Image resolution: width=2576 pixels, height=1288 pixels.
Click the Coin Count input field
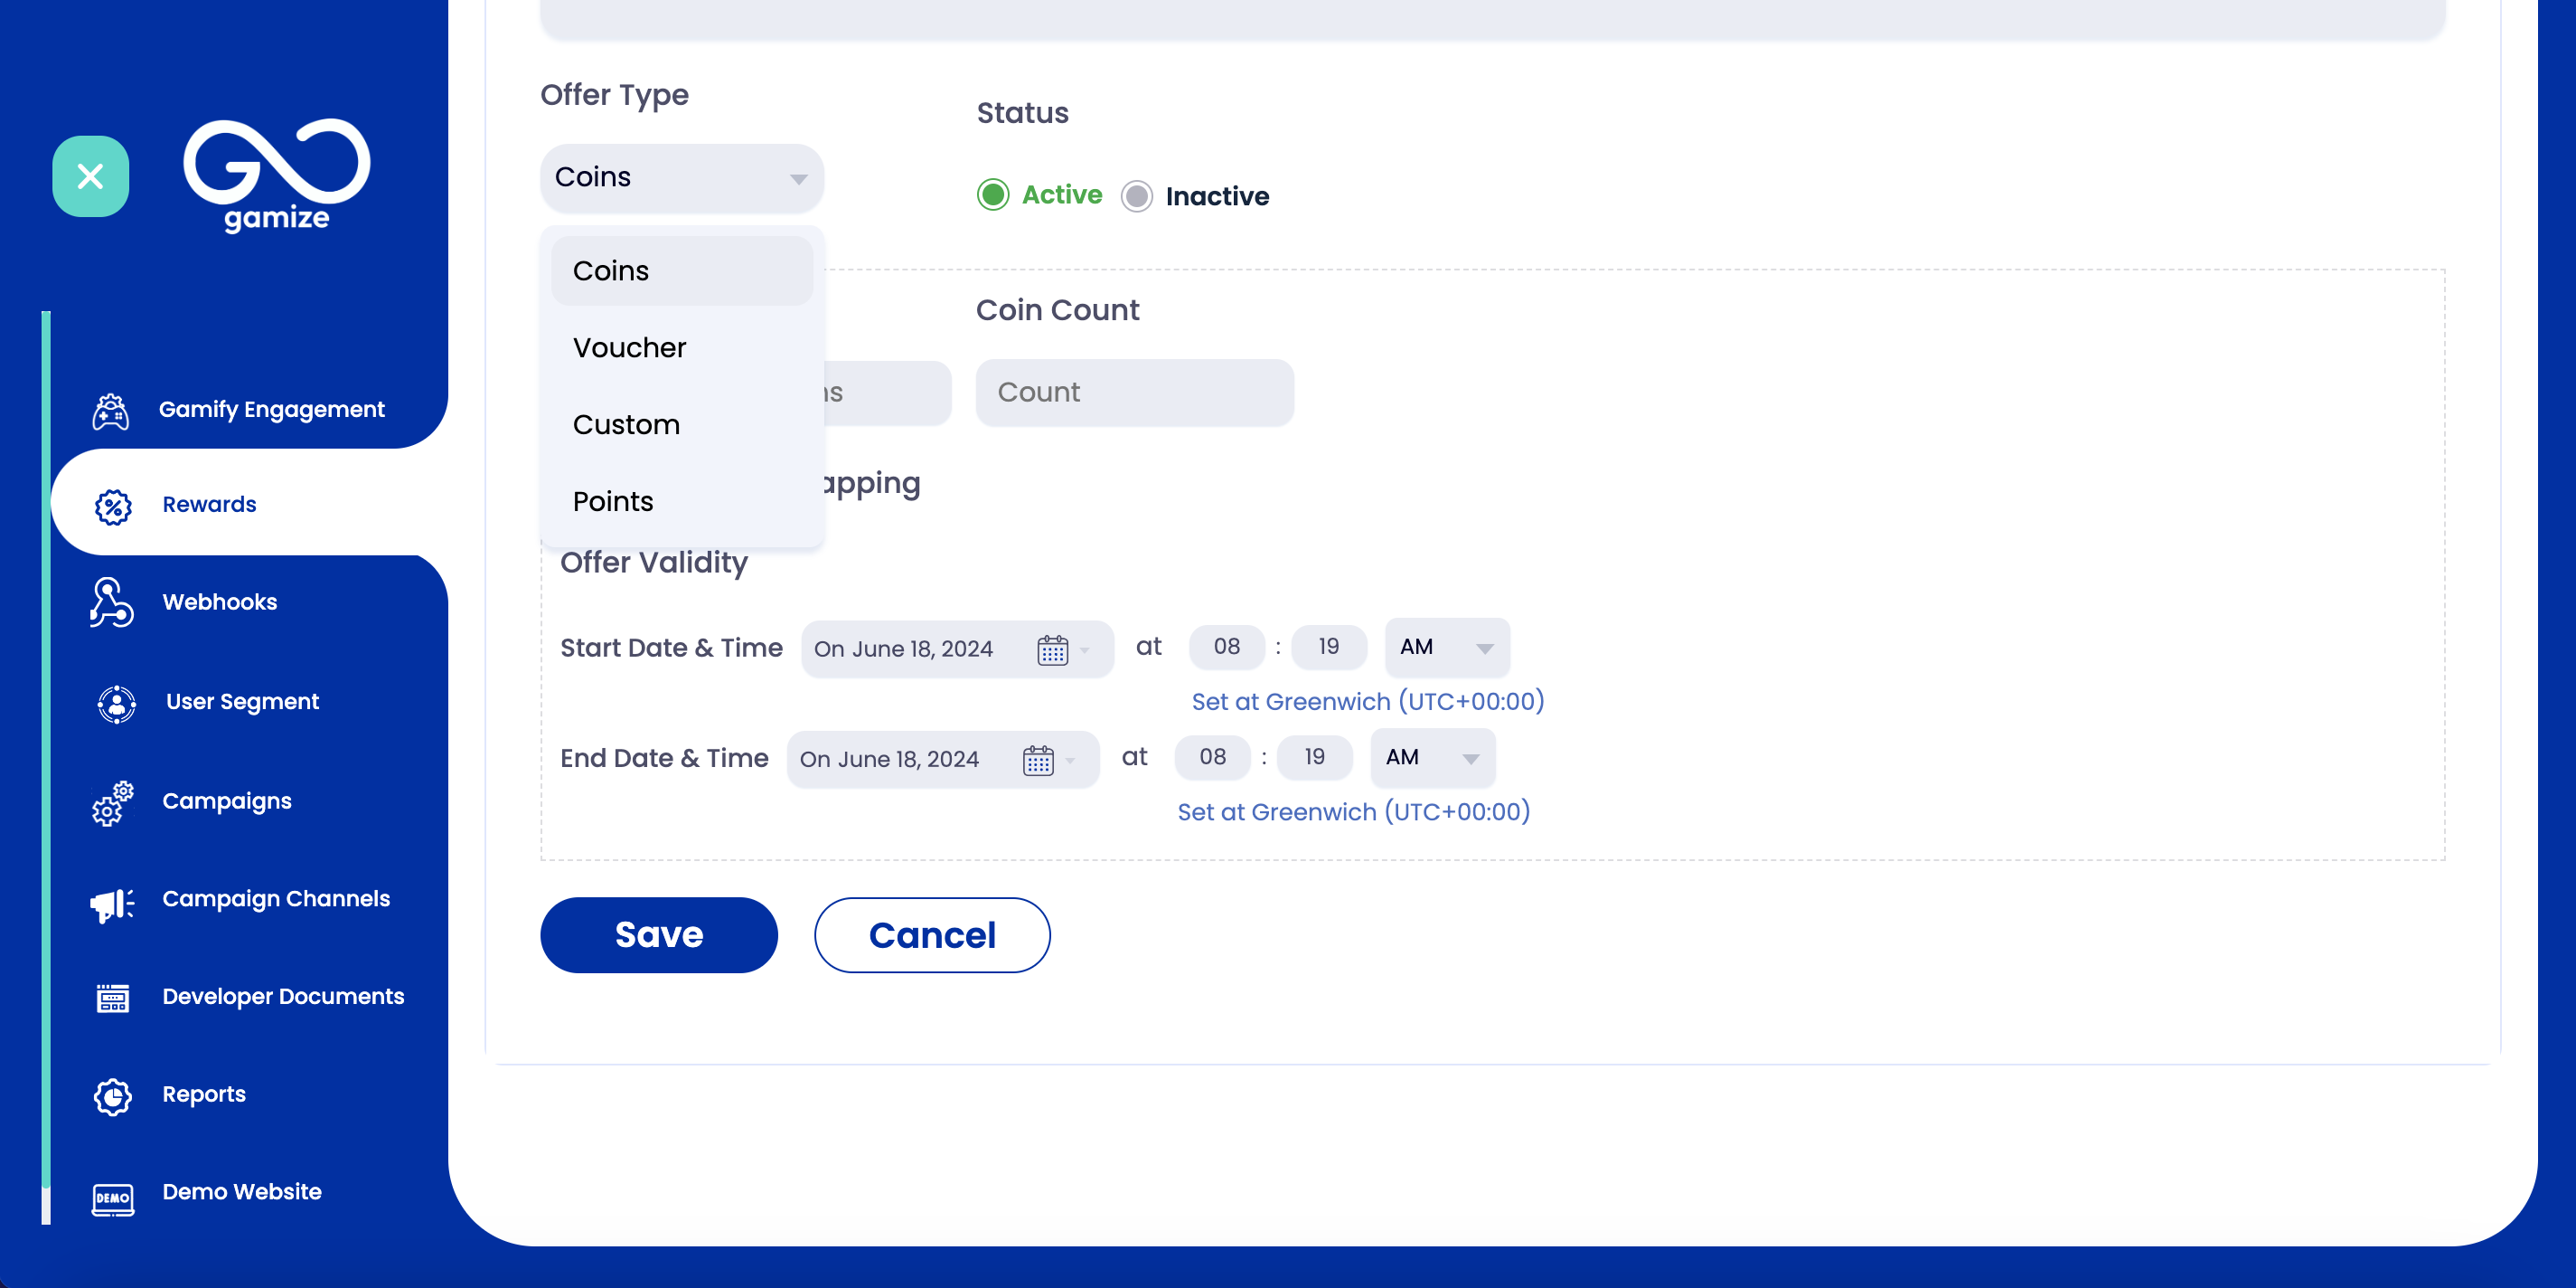[x=1134, y=393]
